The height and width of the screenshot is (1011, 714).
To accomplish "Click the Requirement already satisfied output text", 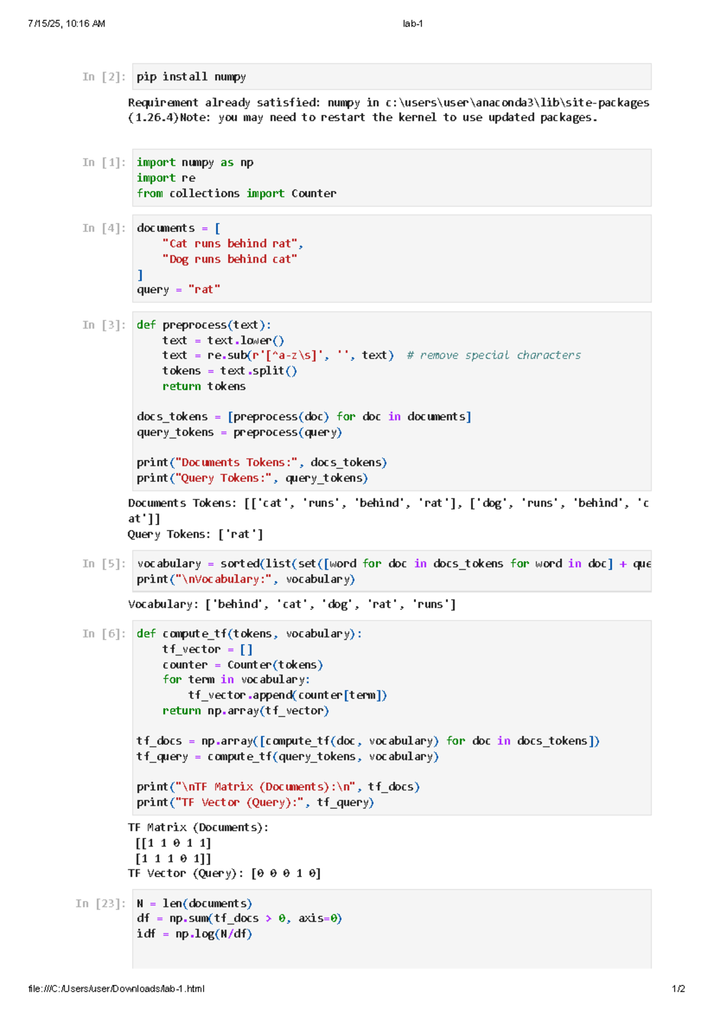I will coord(388,110).
